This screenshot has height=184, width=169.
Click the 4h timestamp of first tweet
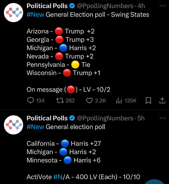[141, 6]
